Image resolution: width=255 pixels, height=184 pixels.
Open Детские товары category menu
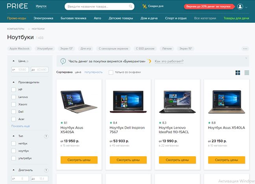[121, 18]
